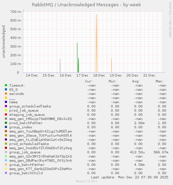The height and width of the screenshot is (185, 173).
Task: Click the '19 Dec' x-axis date label
Action: pos(116,75)
